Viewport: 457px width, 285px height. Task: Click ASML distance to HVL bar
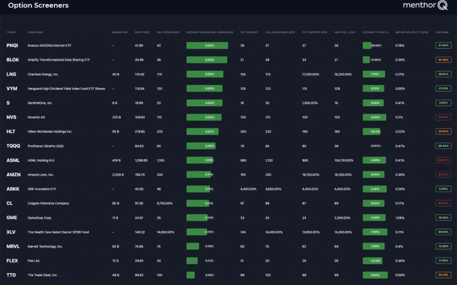(x=374, y=160)
